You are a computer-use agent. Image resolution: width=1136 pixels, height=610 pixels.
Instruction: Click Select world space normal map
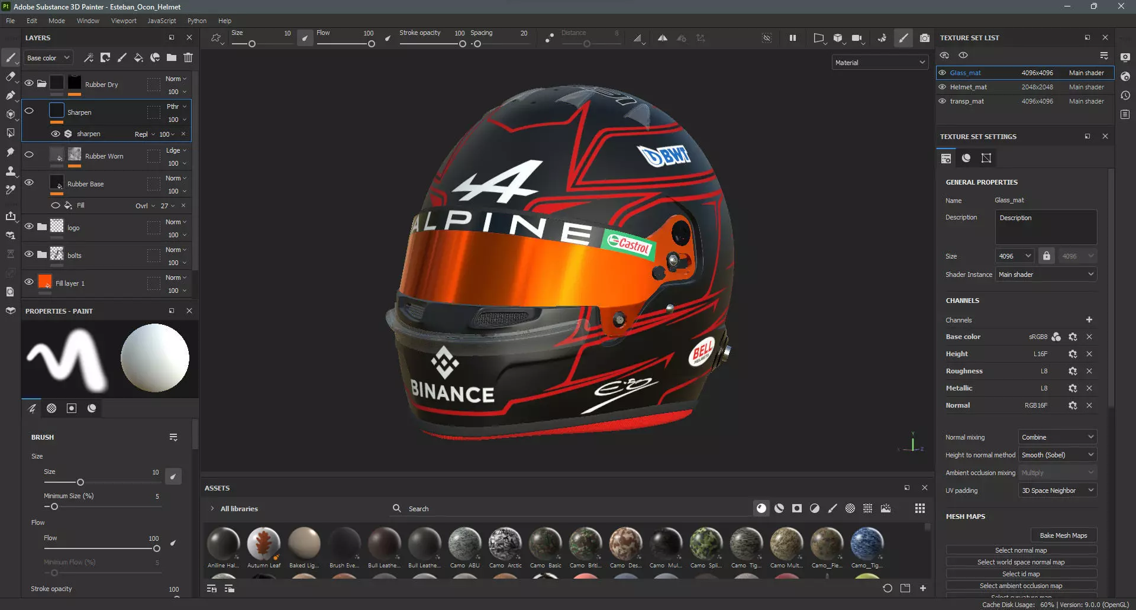click(1021, 562)
